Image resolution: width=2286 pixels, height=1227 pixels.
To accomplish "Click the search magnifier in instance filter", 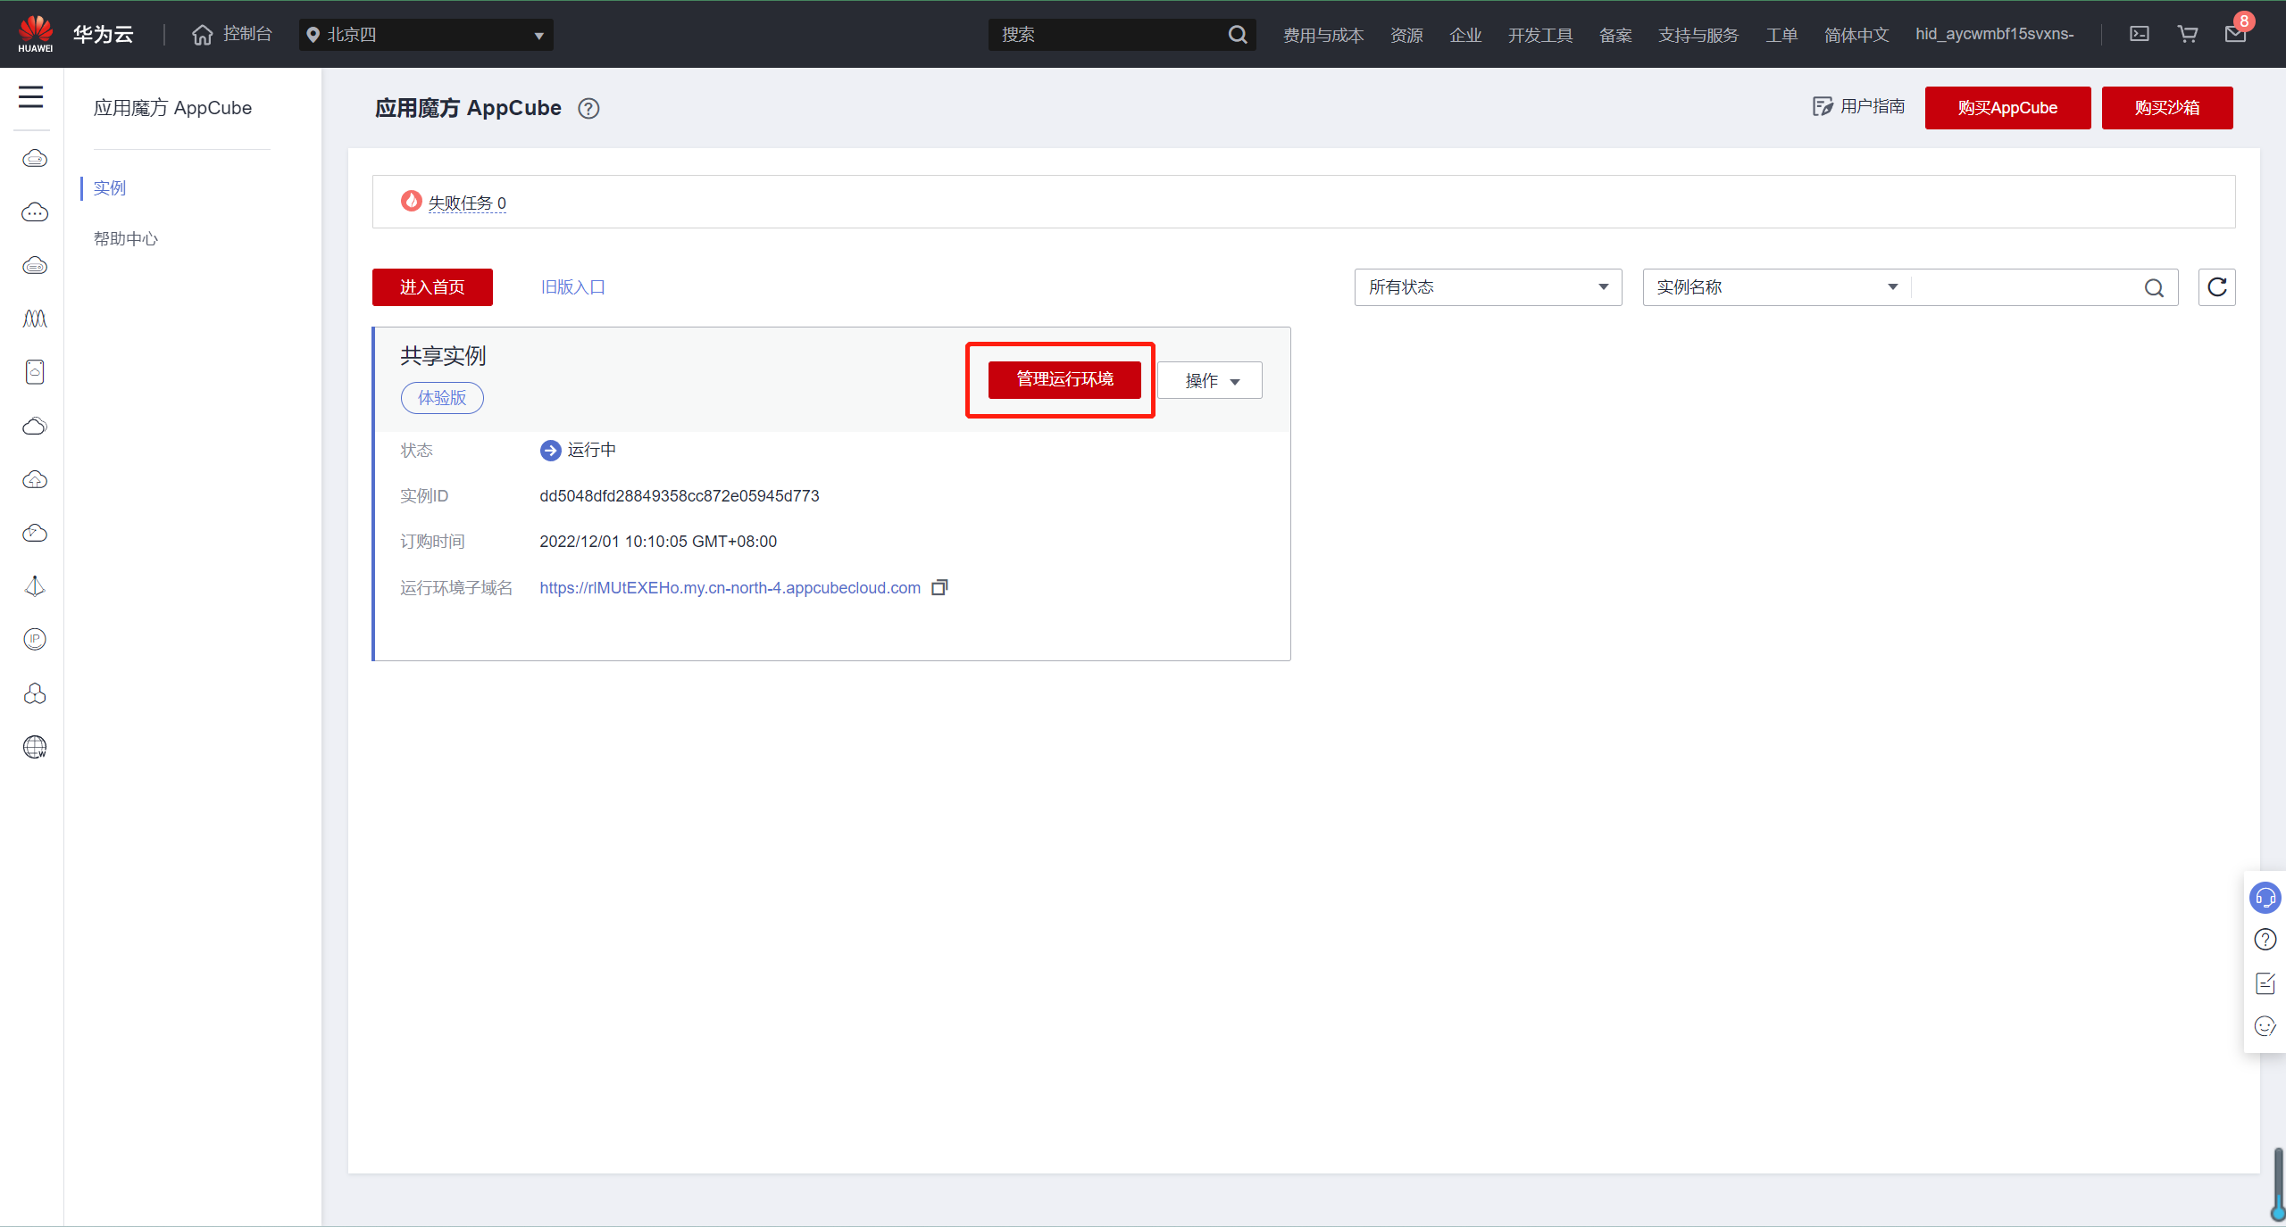I will [x=2154, y=287].
